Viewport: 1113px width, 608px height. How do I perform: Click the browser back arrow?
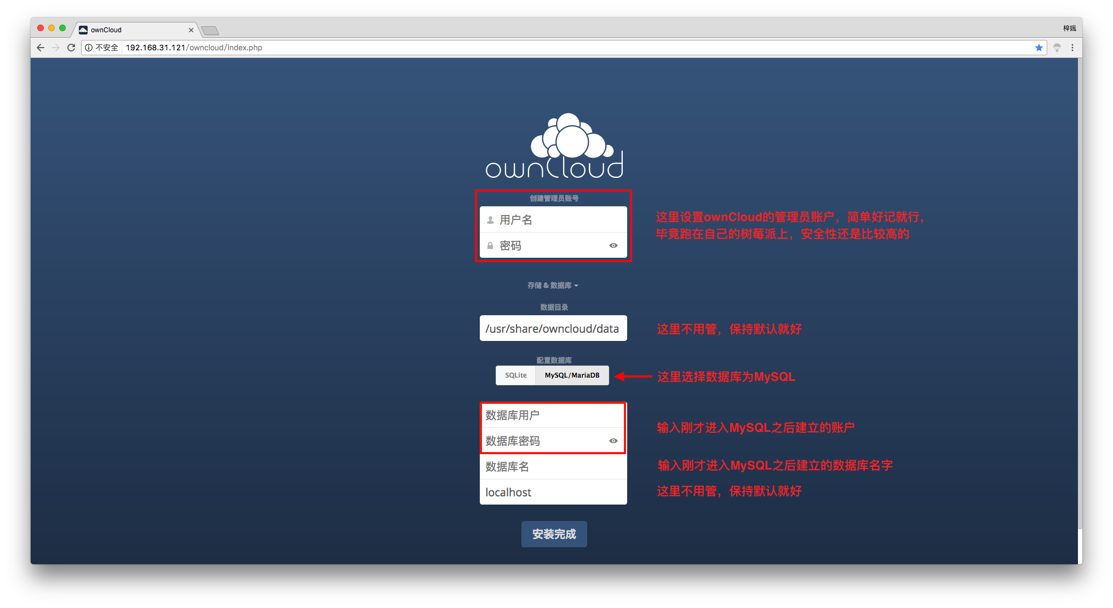pos(41,48)
